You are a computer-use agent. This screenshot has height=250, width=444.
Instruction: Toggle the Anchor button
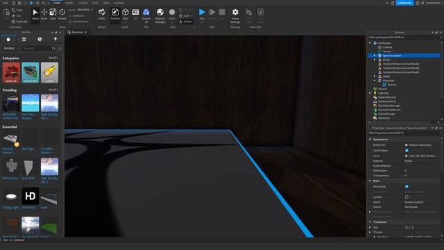tap(185, 22)
